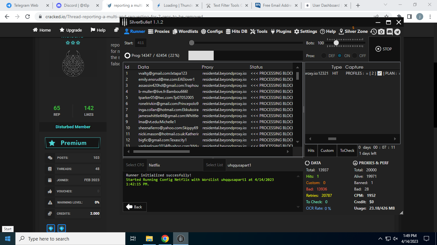Open the Hits DB tab
Image resolution: width=437 pixels, height=245 pixels.
236,31
